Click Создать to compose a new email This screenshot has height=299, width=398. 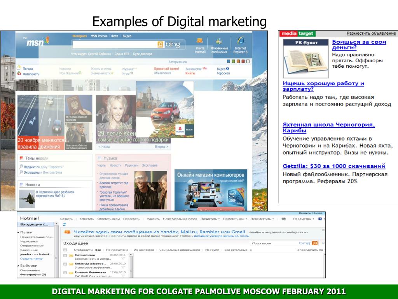[x=66, y=219]
